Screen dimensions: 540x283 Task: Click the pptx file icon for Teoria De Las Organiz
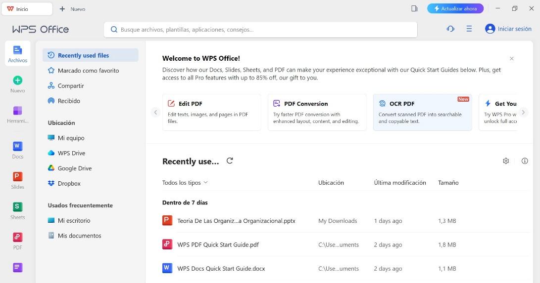[167, 220]
